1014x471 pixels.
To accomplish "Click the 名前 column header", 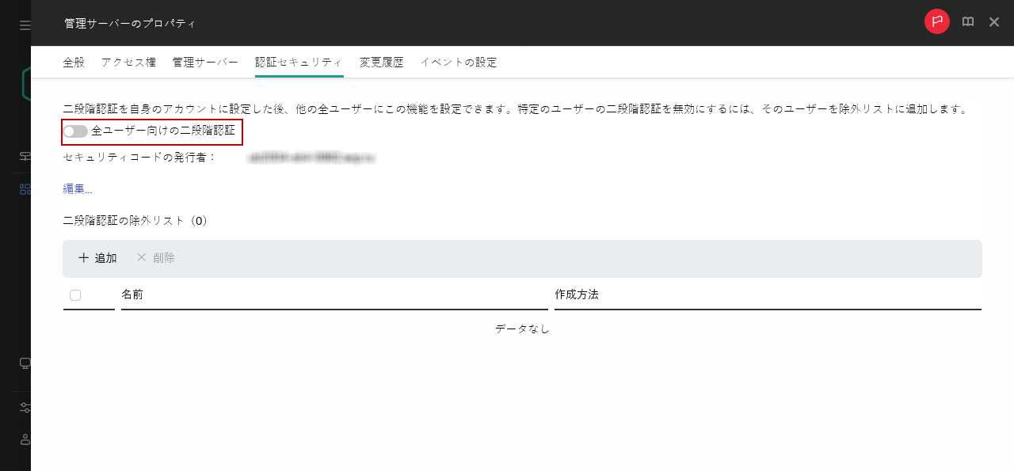I will tap(133, 294).
